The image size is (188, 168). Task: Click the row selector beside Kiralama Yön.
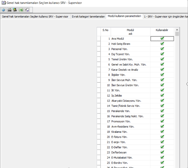coord(99,132)
